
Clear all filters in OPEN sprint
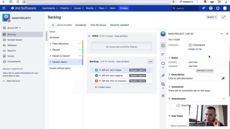(x=121, y=36)
